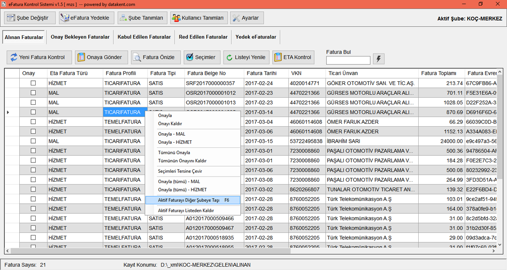Tick the Onay checkbox for amount 1152.13 row
The image size is (507, 270).
tap(33, 131)
